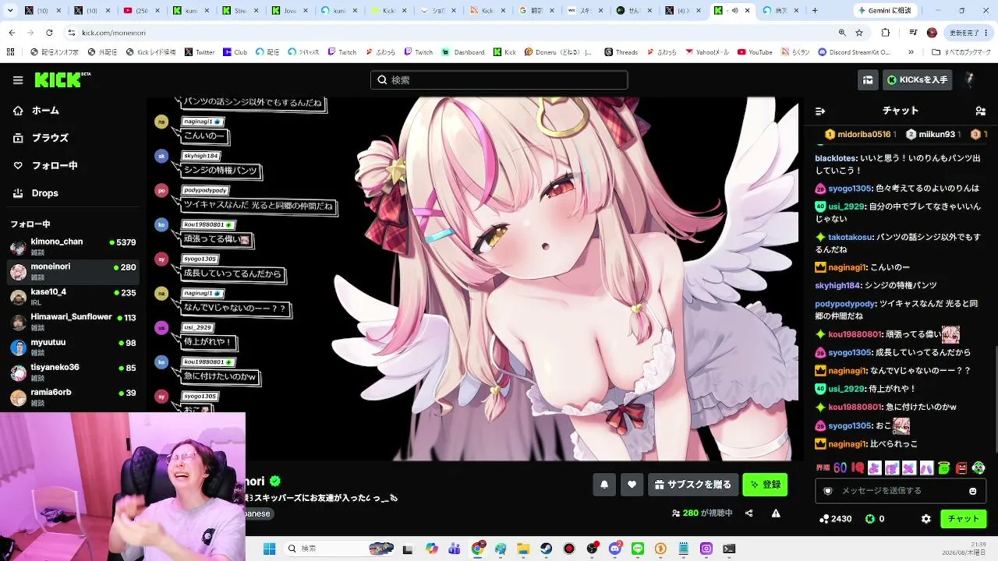Viewport: 998px width, 561px height.
Task: Click サブスクを贈る gift subscription button
Action: [x=692, y=485]
